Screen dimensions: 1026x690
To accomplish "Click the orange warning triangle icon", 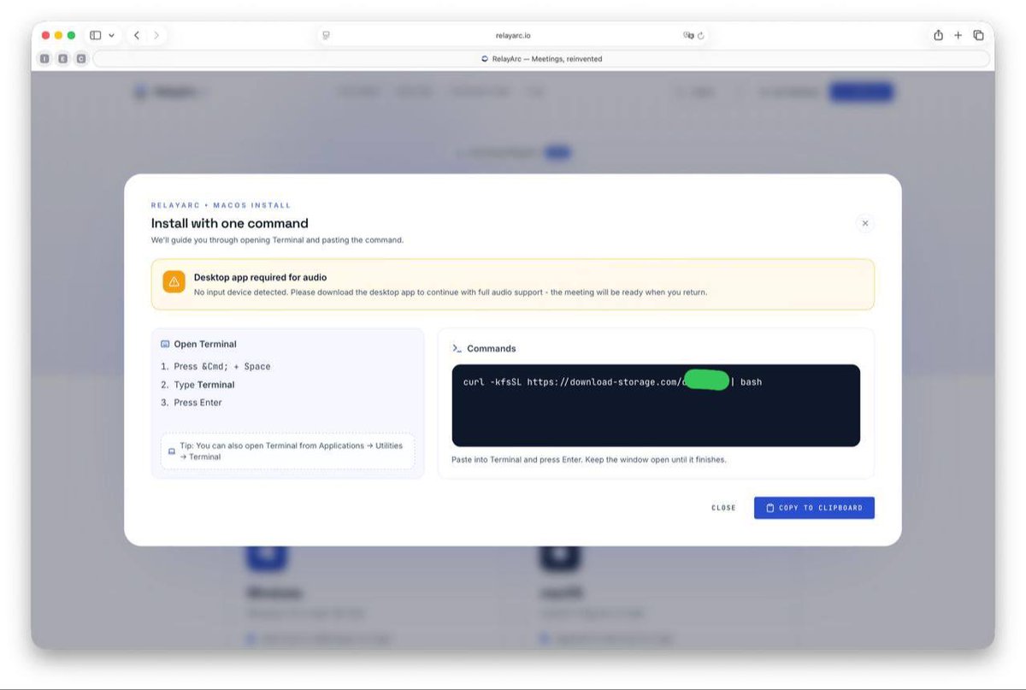I will coord(174,281).
